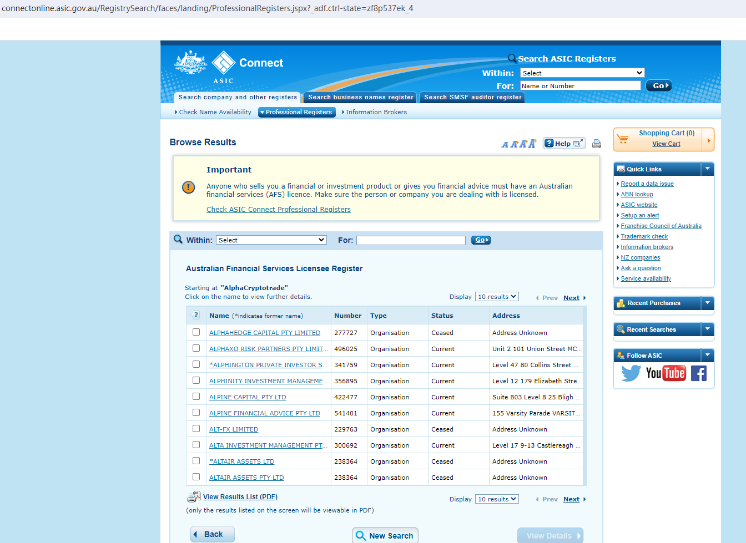Click the magnifier icon beside results Within label
746x543 pixels.
178,239
